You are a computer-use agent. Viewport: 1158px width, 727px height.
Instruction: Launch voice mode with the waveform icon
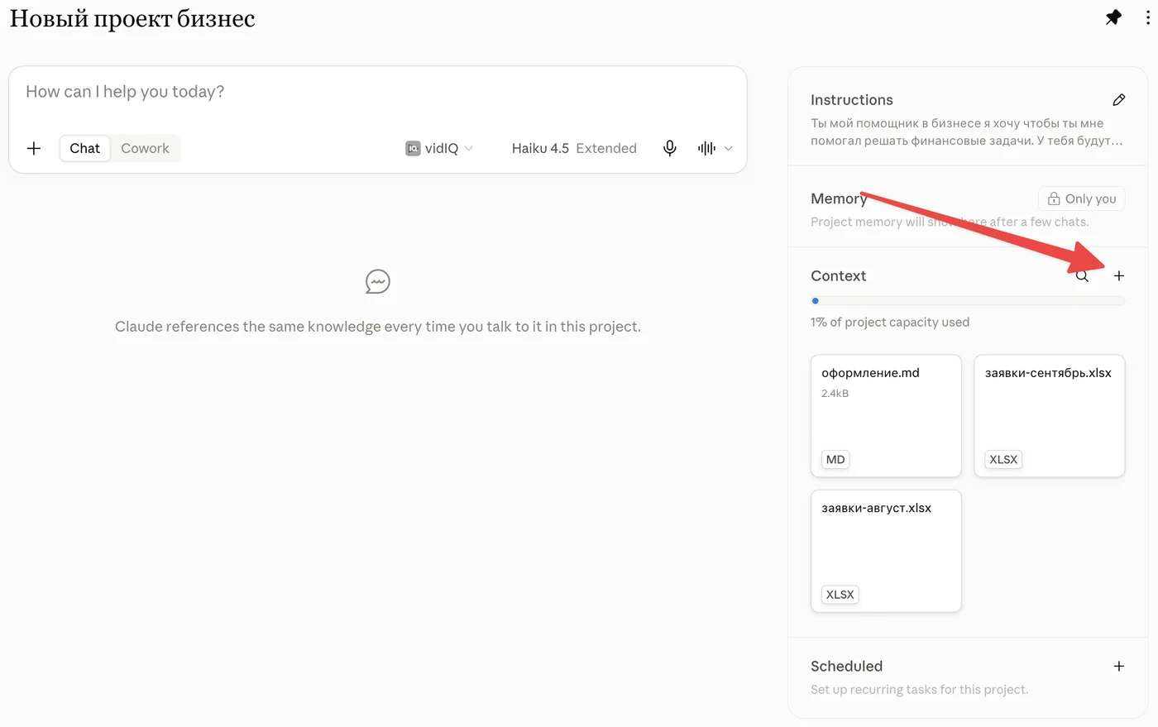point(706,148)
